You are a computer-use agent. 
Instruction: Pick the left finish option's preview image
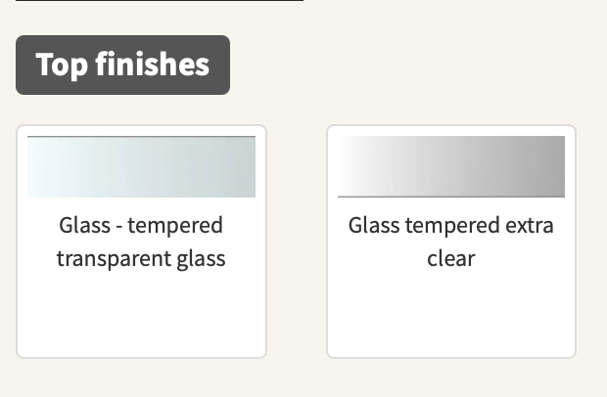tap(141, 167)
